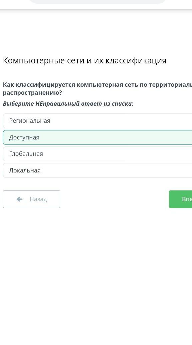The width and height of the screenshot is (192, 345).
Task: Go back with the Назад button
Action: click(31, 199)
